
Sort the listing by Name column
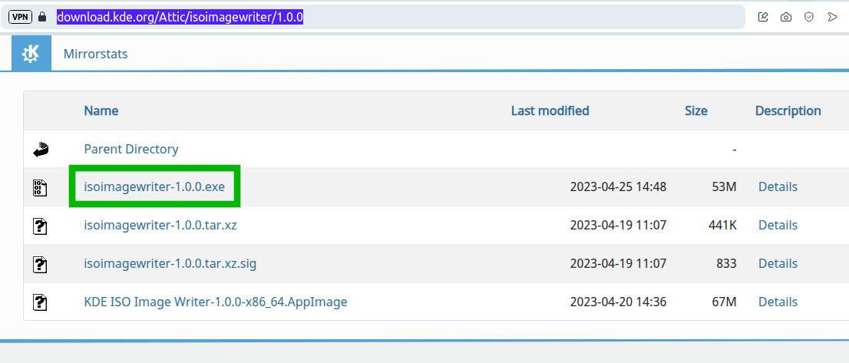pyautogui.click(x=101, y=111)
